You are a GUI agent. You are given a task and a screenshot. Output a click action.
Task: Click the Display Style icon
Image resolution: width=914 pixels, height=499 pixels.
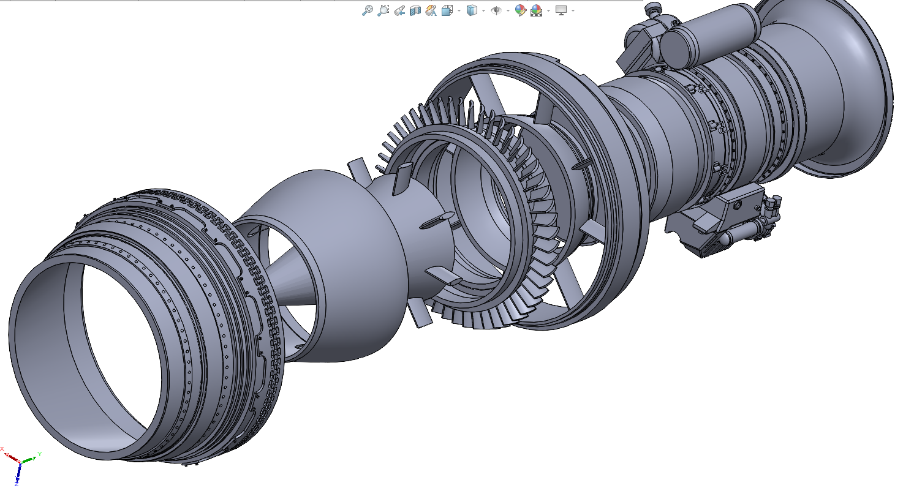[472, 10]
